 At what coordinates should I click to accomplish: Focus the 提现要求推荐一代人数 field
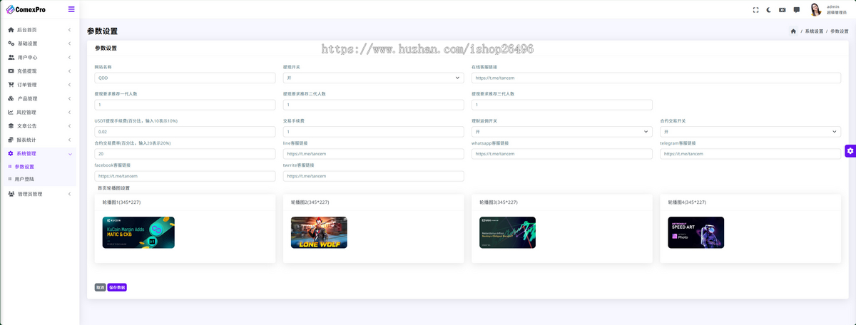coord(185,105)
